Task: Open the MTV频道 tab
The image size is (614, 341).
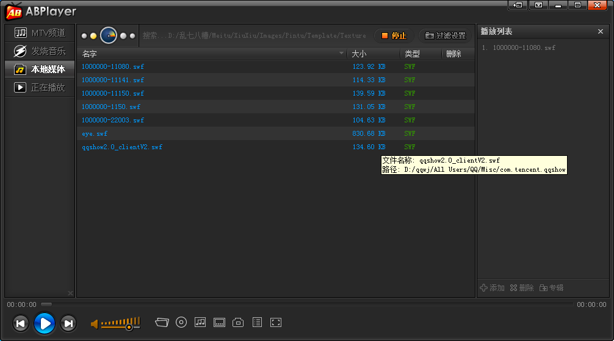Action: (x=40, y=32)
